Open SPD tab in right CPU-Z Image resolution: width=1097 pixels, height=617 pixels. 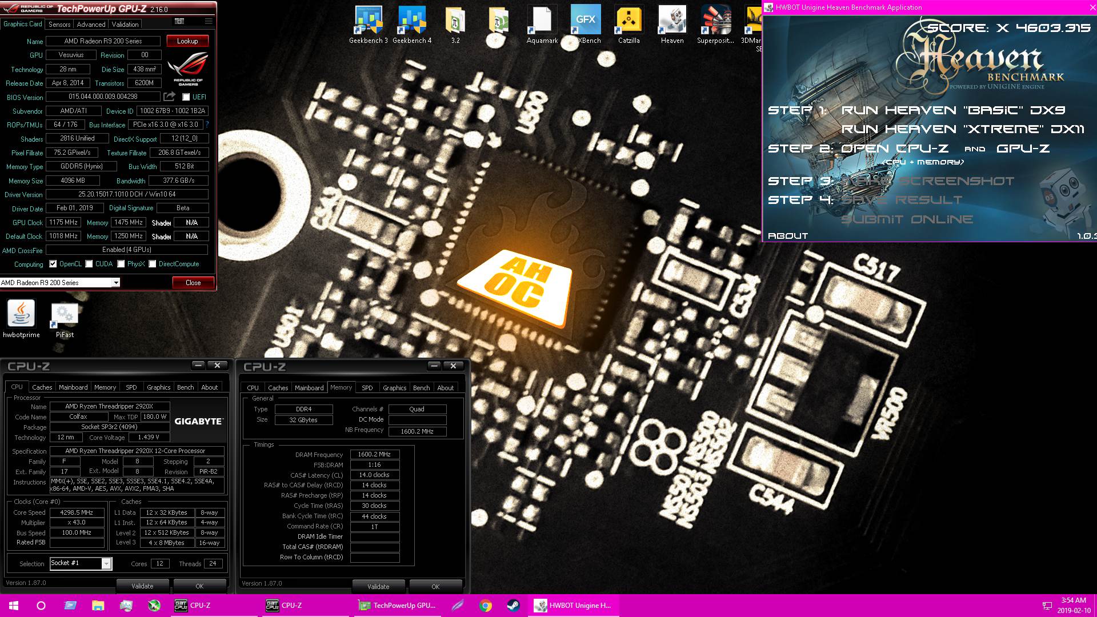[367, 388]
